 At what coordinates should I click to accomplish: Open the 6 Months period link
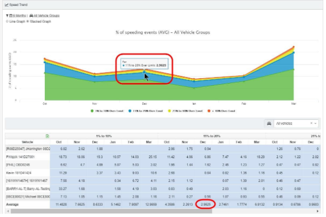(x=19, y=16)
